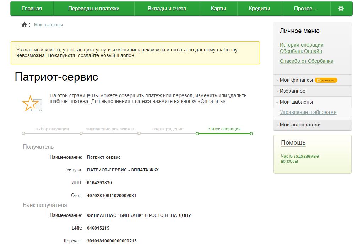Open Спасибо от Сбербанка link

(306, 61)
